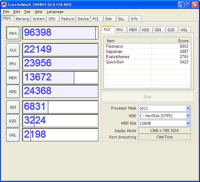The image size is (200, 182).
Task: Open the Help menu
Action: pos(39,12)
